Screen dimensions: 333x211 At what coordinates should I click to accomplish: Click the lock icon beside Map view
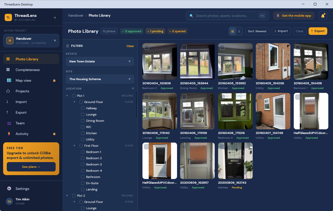click(x=54, y=81)
